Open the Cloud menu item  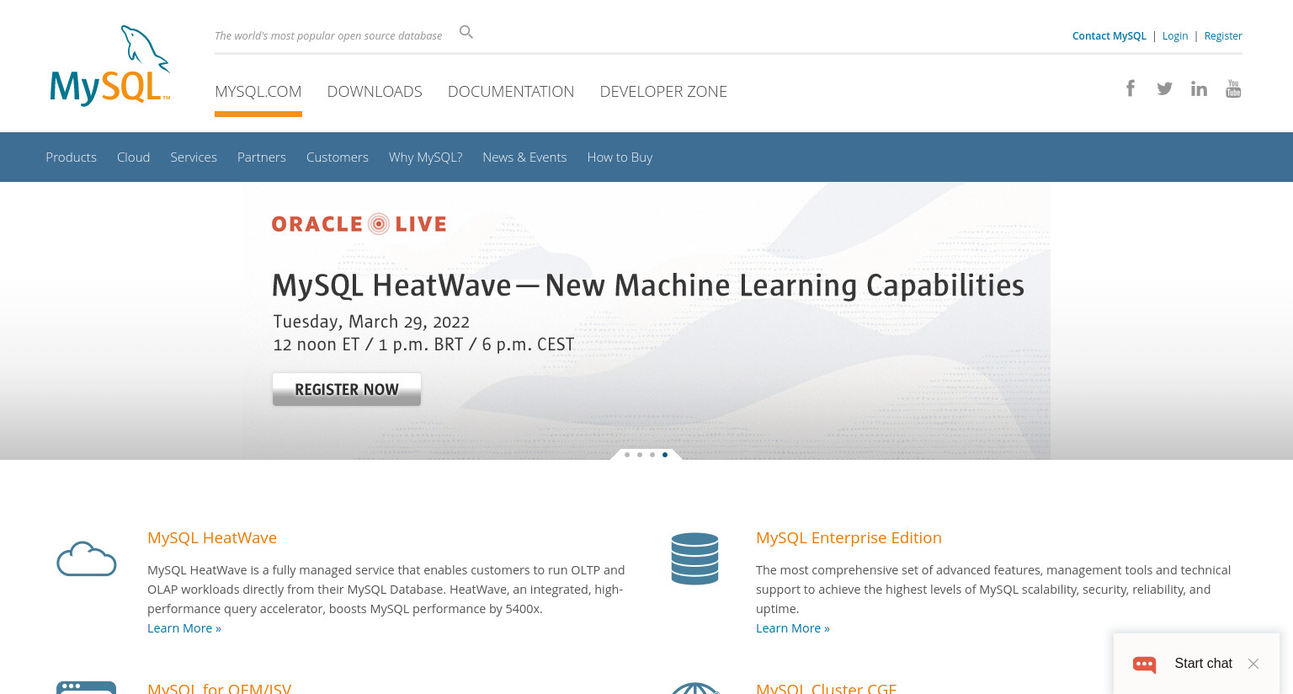[134, 157]
